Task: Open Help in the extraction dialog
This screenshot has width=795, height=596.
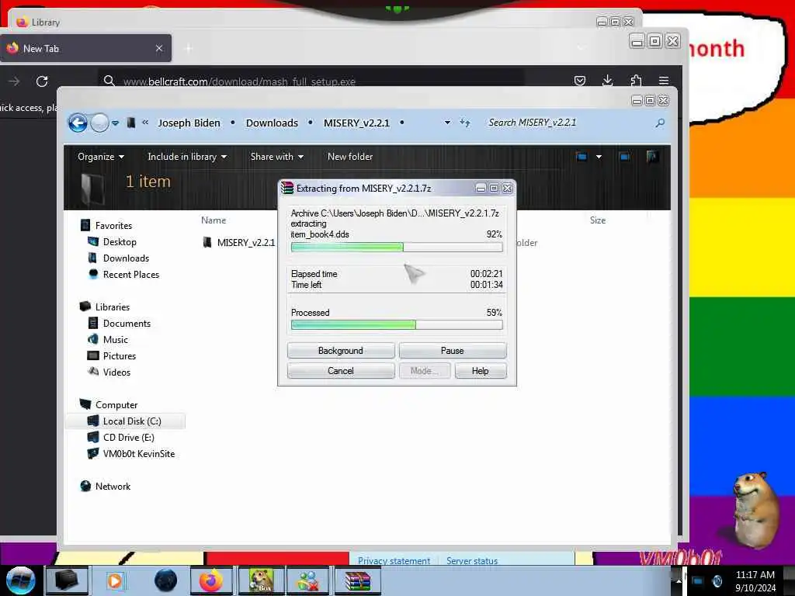Action: coord(480,371)
